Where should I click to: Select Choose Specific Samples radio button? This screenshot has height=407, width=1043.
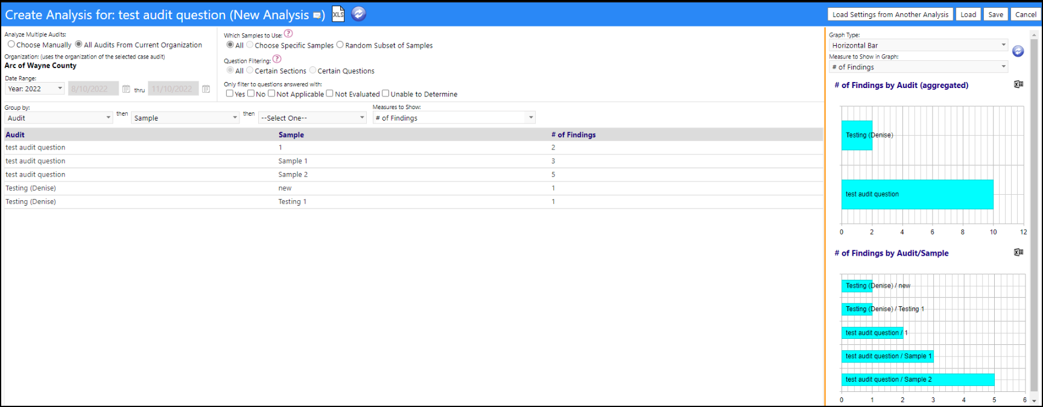click(250, 45)
